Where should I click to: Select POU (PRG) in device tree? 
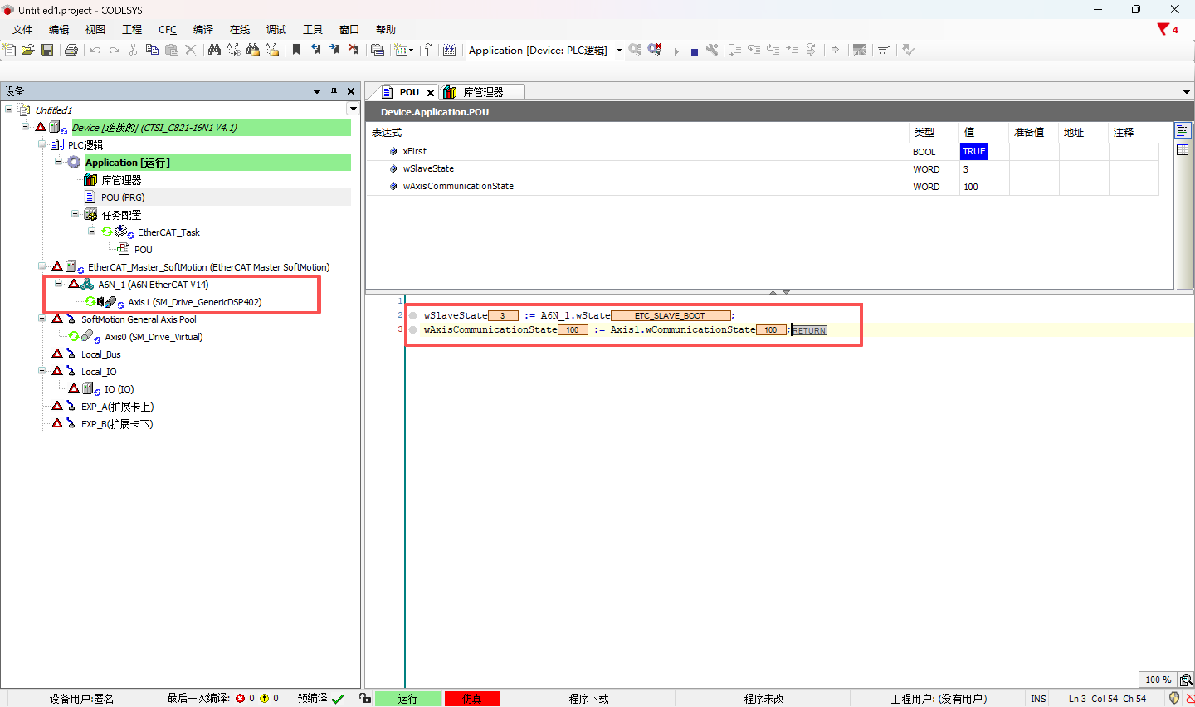click(122, 197)
